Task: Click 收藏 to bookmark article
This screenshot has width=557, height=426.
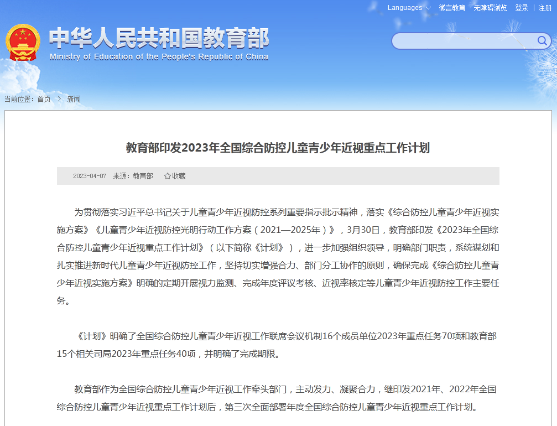Action: click(179, 176)
